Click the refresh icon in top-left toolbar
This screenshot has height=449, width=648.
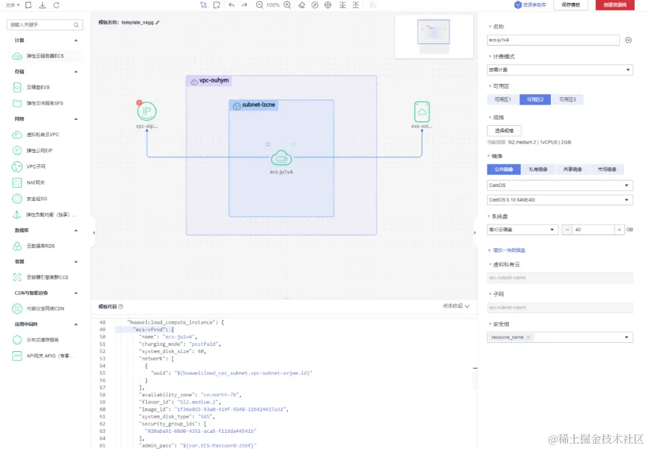click(56, 5)
